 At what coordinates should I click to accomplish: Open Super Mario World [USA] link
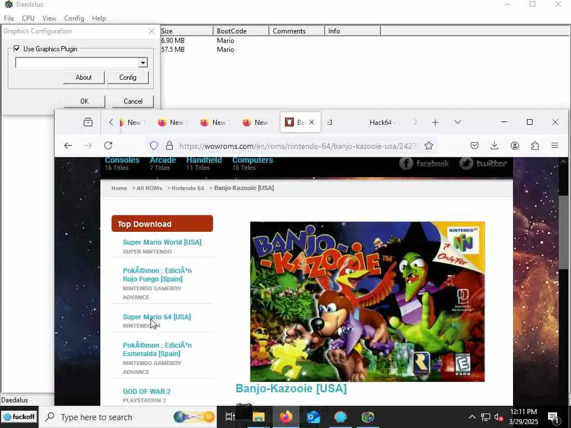(x=162, y=242)
